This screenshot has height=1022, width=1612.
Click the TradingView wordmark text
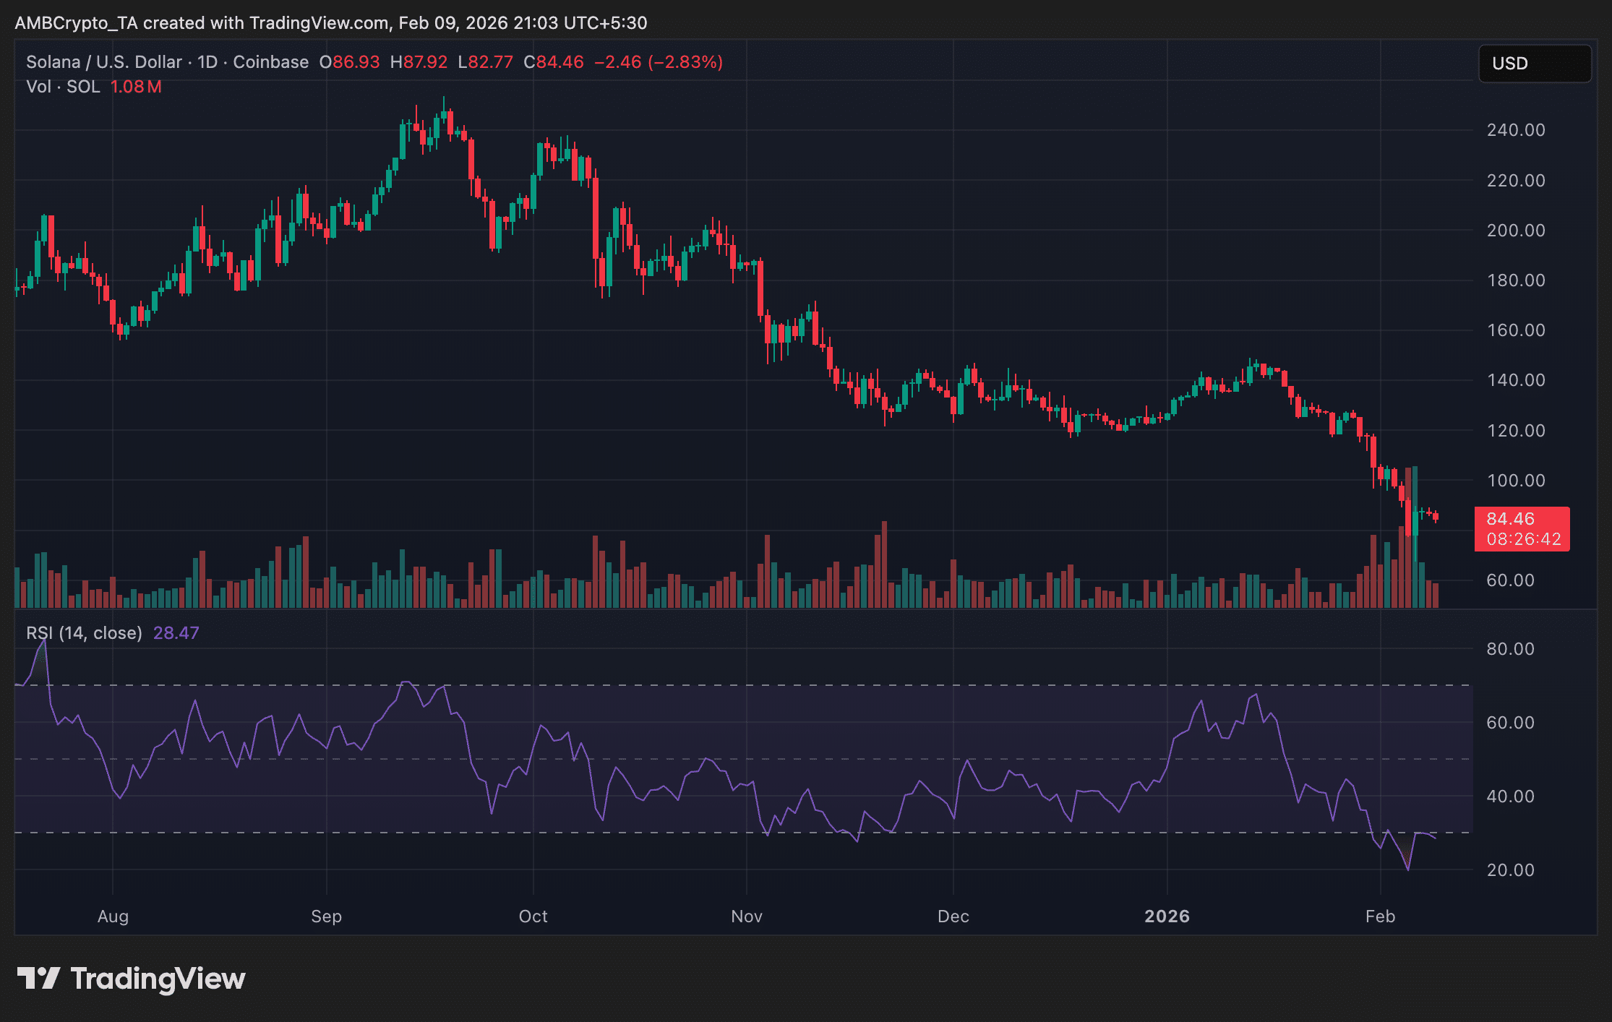pos(158,979)
